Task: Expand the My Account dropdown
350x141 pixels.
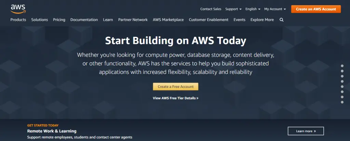Action: 275,9
